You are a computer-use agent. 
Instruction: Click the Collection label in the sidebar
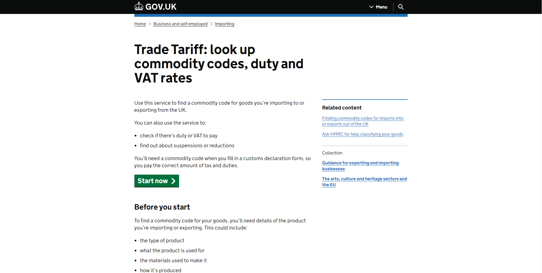332,153
